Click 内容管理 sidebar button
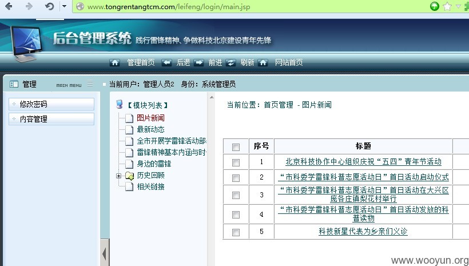 (51, 119)
